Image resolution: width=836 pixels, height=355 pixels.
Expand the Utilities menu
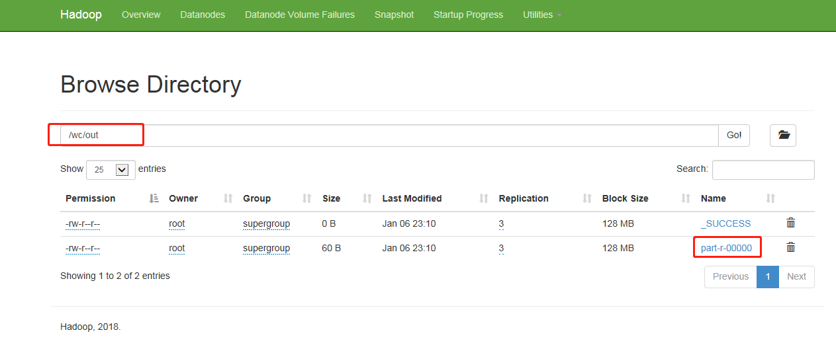(x=541, y=15)
